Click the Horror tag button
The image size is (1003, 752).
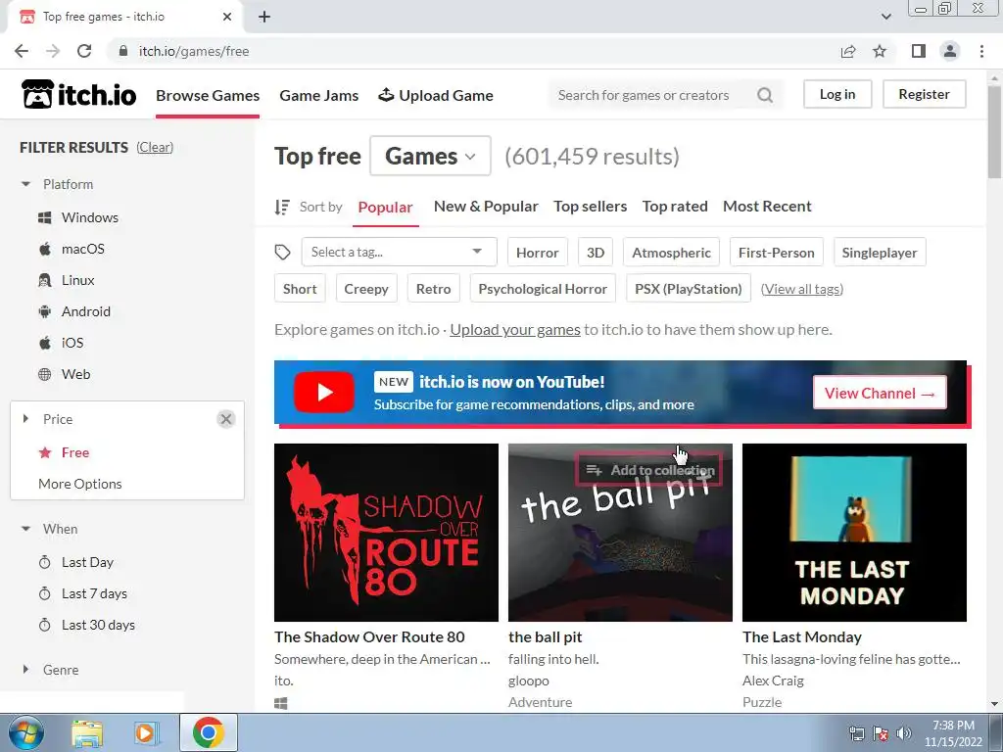click(x=538, y=253)
